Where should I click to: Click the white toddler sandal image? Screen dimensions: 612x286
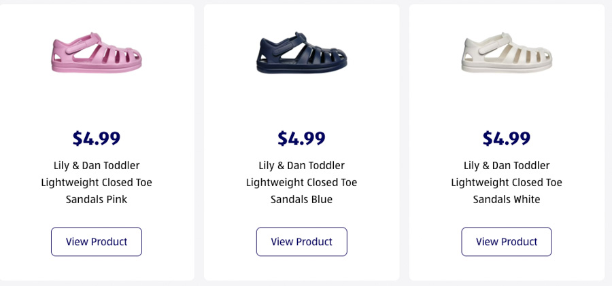(x=507, y=53)
